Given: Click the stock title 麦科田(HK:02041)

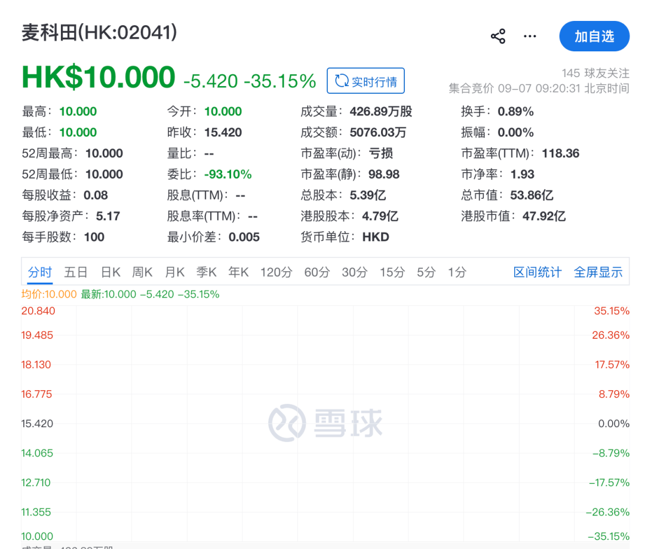Looking at the screenshot, I should point(99,32).
